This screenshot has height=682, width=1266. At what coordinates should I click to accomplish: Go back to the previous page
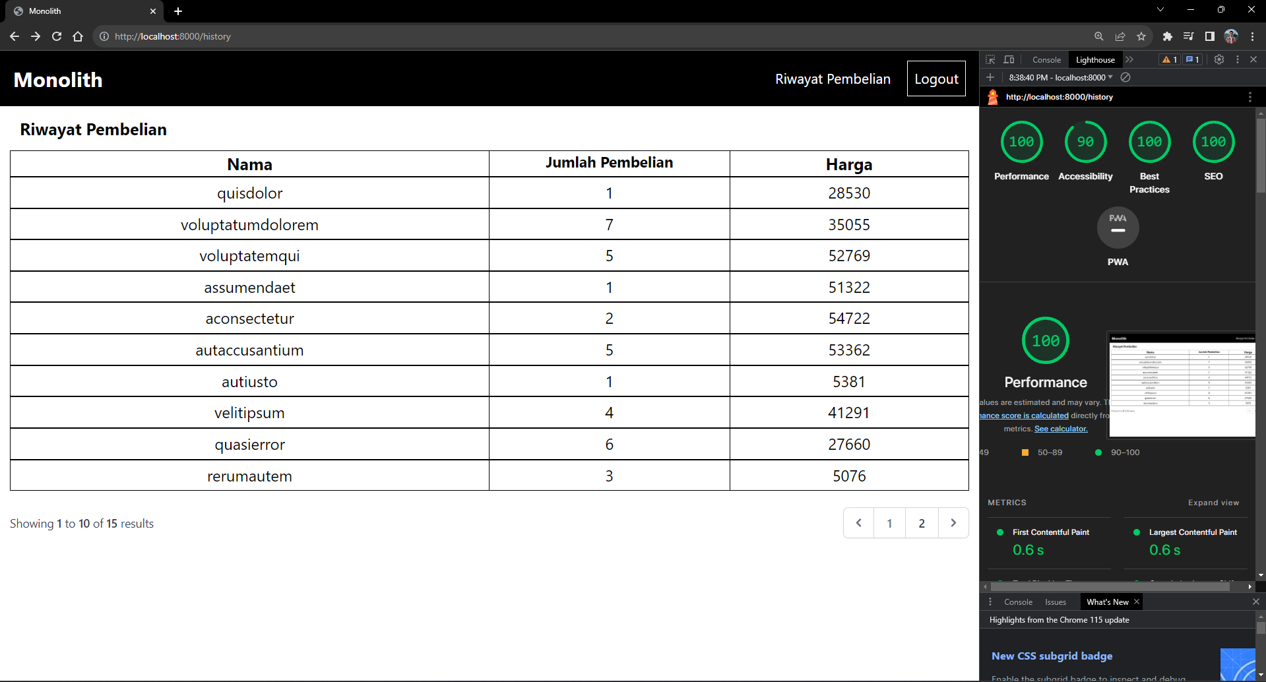click(x=15, y=36)
